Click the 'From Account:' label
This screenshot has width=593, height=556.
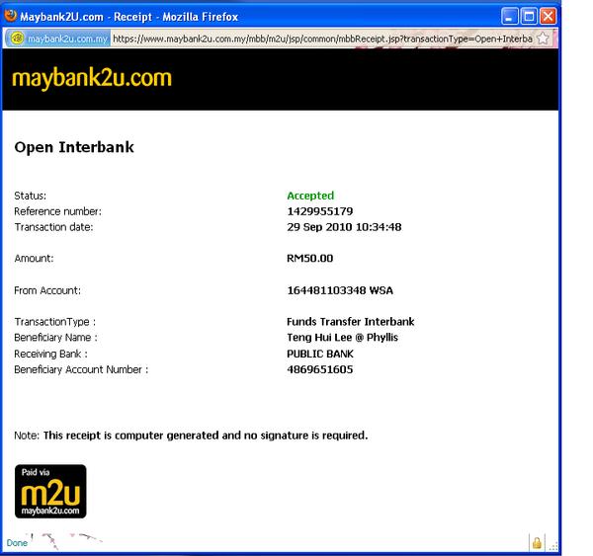pyautogui.click(x=47, y=290)
